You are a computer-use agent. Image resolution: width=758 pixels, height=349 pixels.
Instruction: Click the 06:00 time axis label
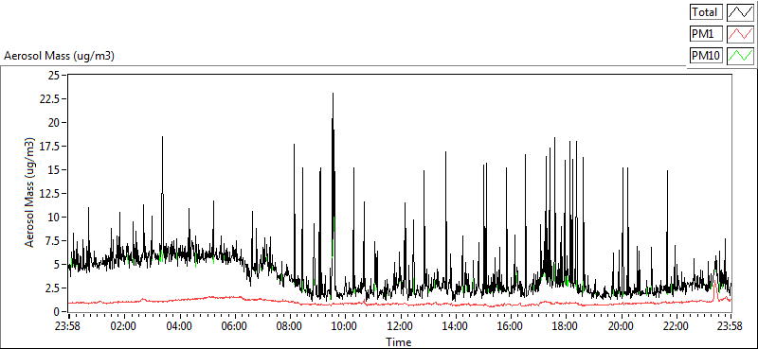(234, 326)
